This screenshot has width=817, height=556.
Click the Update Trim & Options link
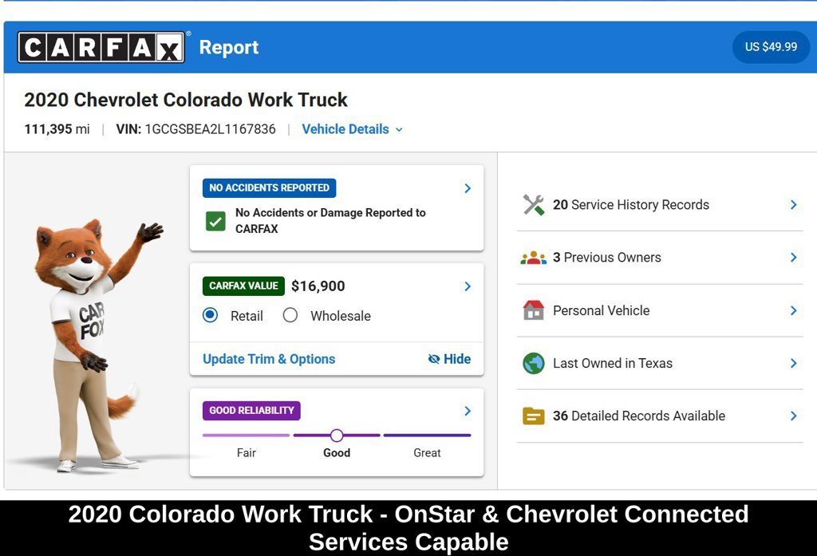(269, 359)
